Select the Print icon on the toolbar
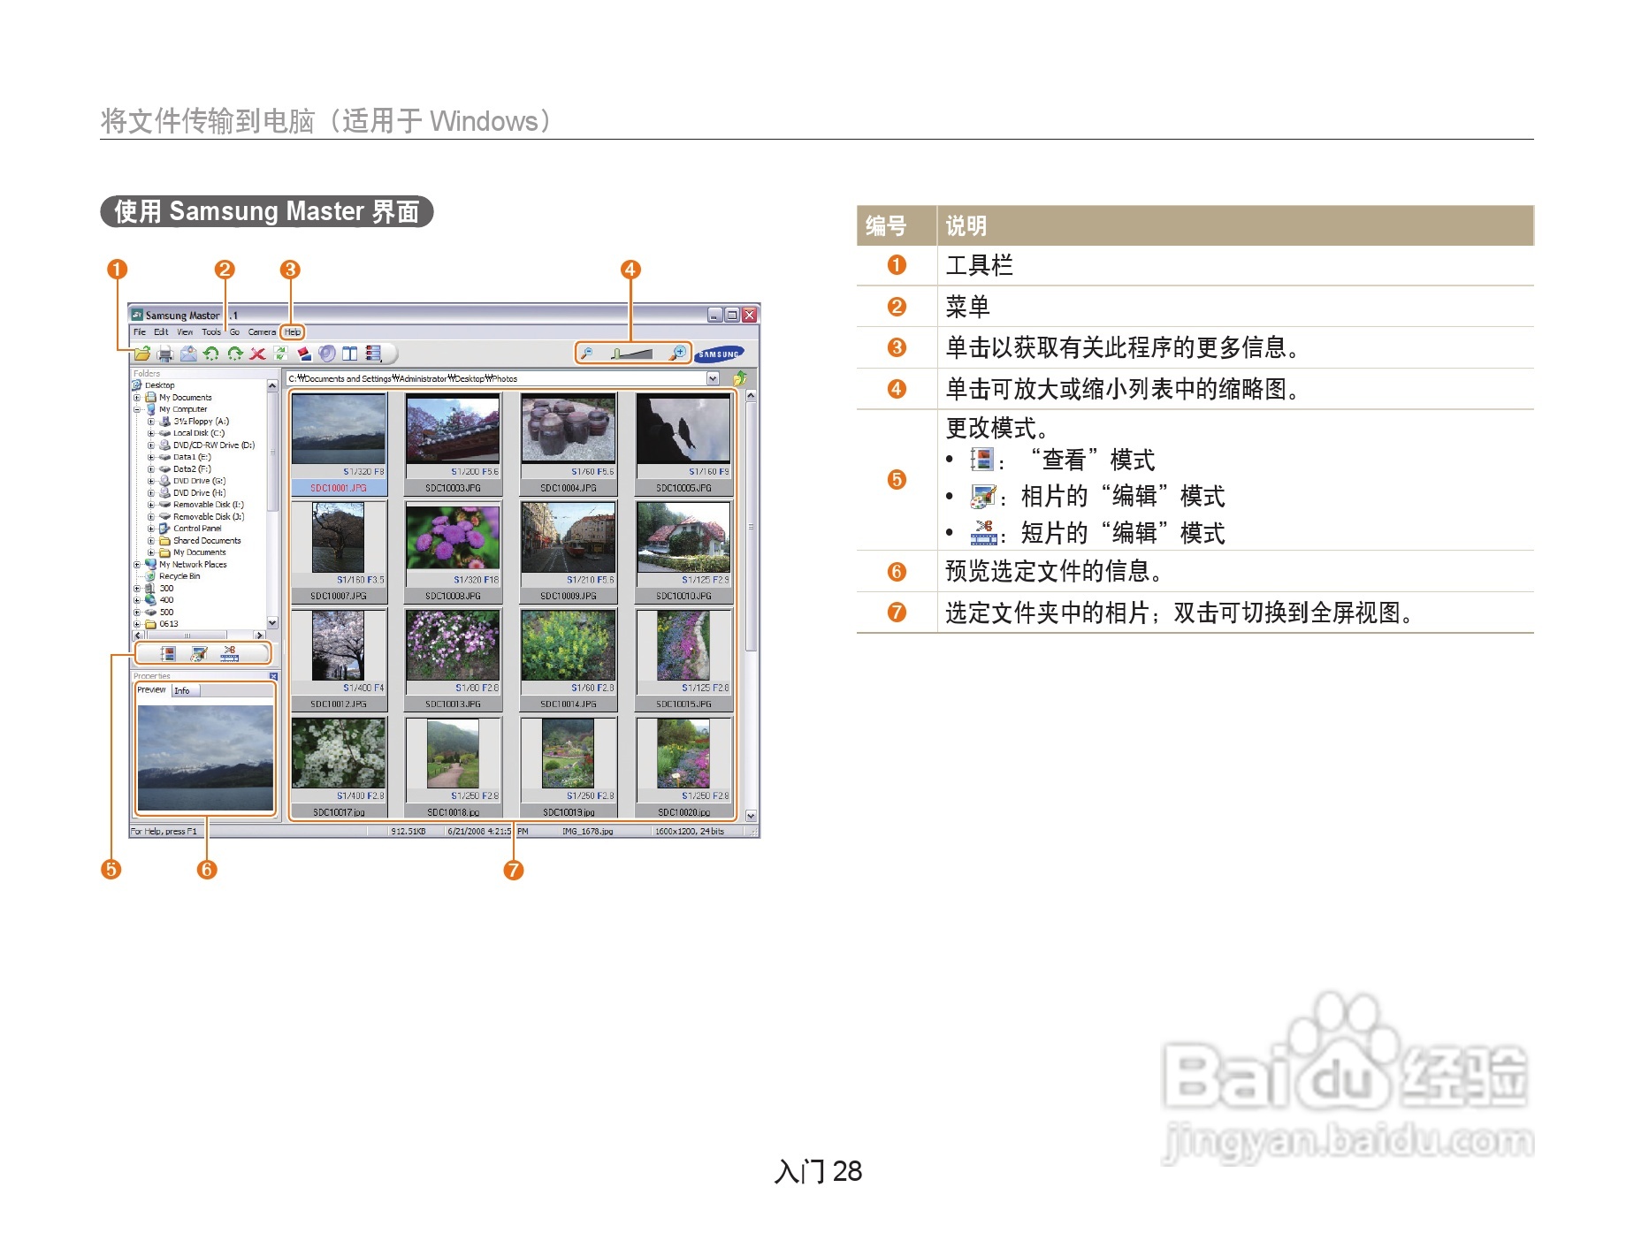Image resolution: width=1634 pixels, height=1233 pixels. 165,354
